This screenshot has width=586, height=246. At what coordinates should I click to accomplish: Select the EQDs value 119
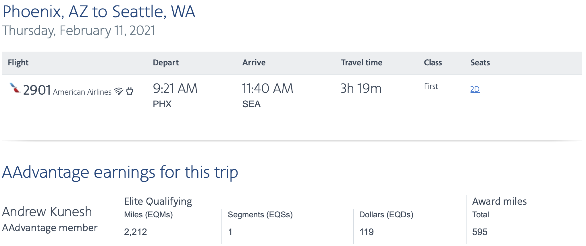point(367,232)
